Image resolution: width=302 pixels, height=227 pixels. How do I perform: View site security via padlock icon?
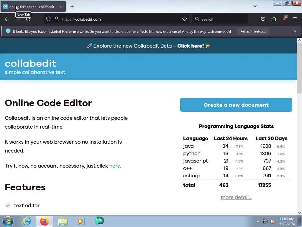point(56,19)
